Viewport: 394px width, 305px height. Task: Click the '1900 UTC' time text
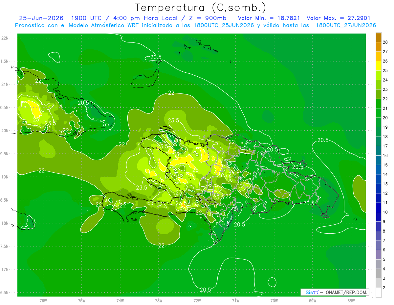86,18
